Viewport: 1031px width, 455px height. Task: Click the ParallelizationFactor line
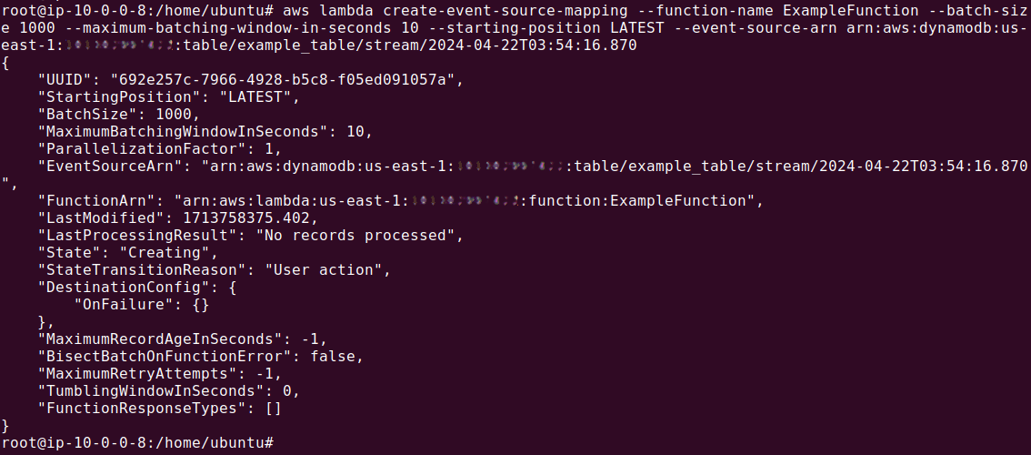[160, 149]
